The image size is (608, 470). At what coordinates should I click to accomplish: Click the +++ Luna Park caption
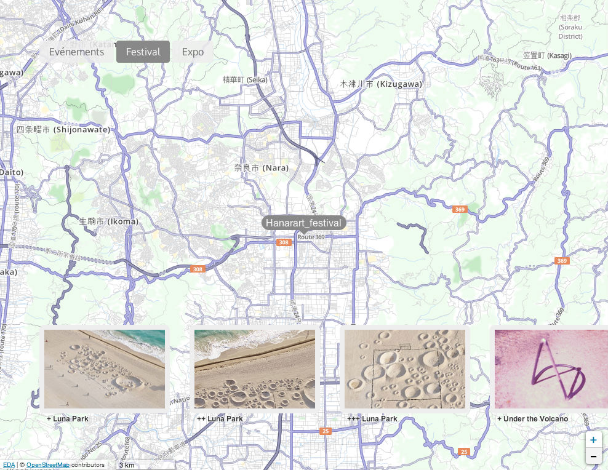pyautogui.click(x=372, y=419)
